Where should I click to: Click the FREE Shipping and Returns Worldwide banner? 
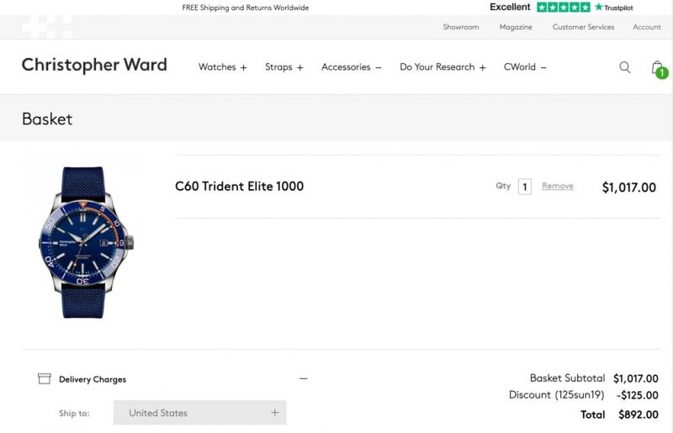pyautogui.click(x=245, y=8)
